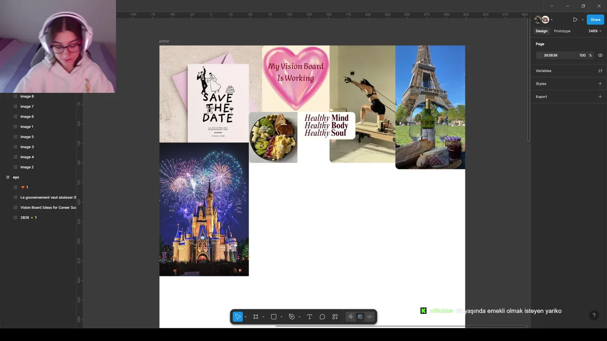This screenshot has height=341, width=607.
Task: Present the prototype with play icon
Action: [575, 19]
